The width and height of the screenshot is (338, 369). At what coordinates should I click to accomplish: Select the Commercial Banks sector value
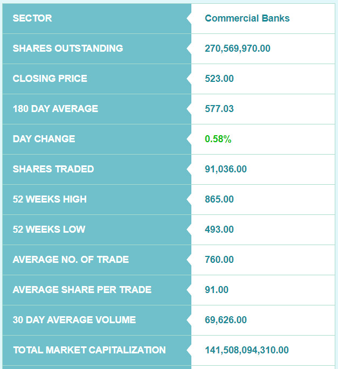(247, 18)
